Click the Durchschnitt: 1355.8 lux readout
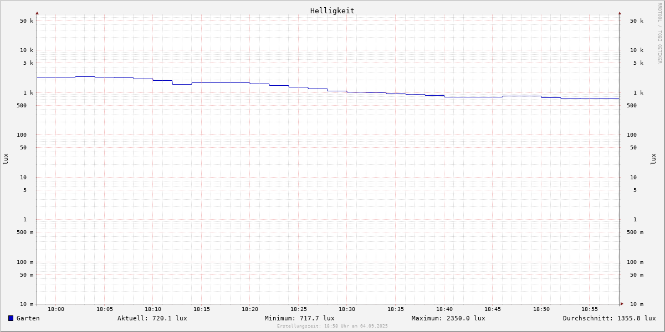 (609, 318)
